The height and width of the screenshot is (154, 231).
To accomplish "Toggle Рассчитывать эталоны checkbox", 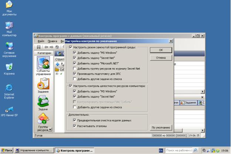I will pos(74,126).
